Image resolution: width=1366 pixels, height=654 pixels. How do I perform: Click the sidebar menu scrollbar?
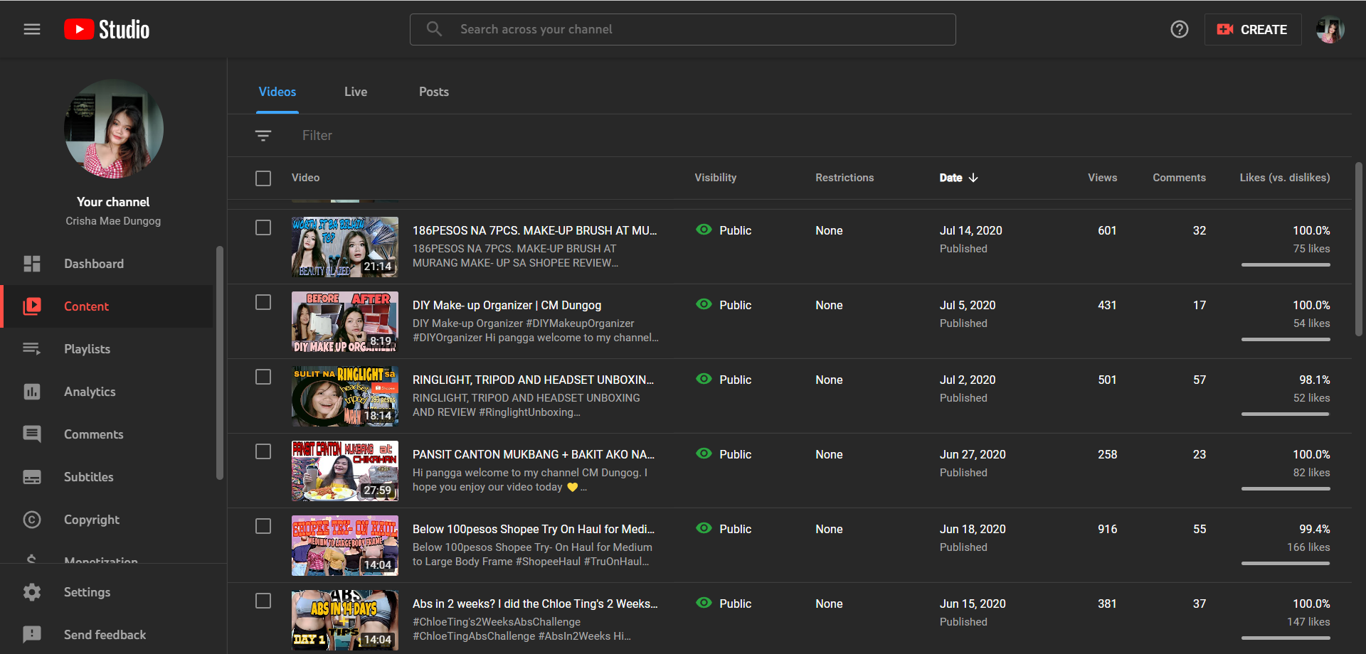point(220,363)
